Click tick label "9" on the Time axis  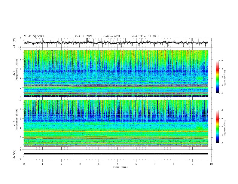click(x=192, y=164)
